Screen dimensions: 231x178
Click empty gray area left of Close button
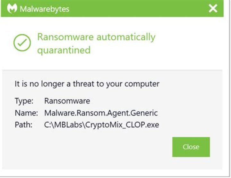tap(96, 147)
